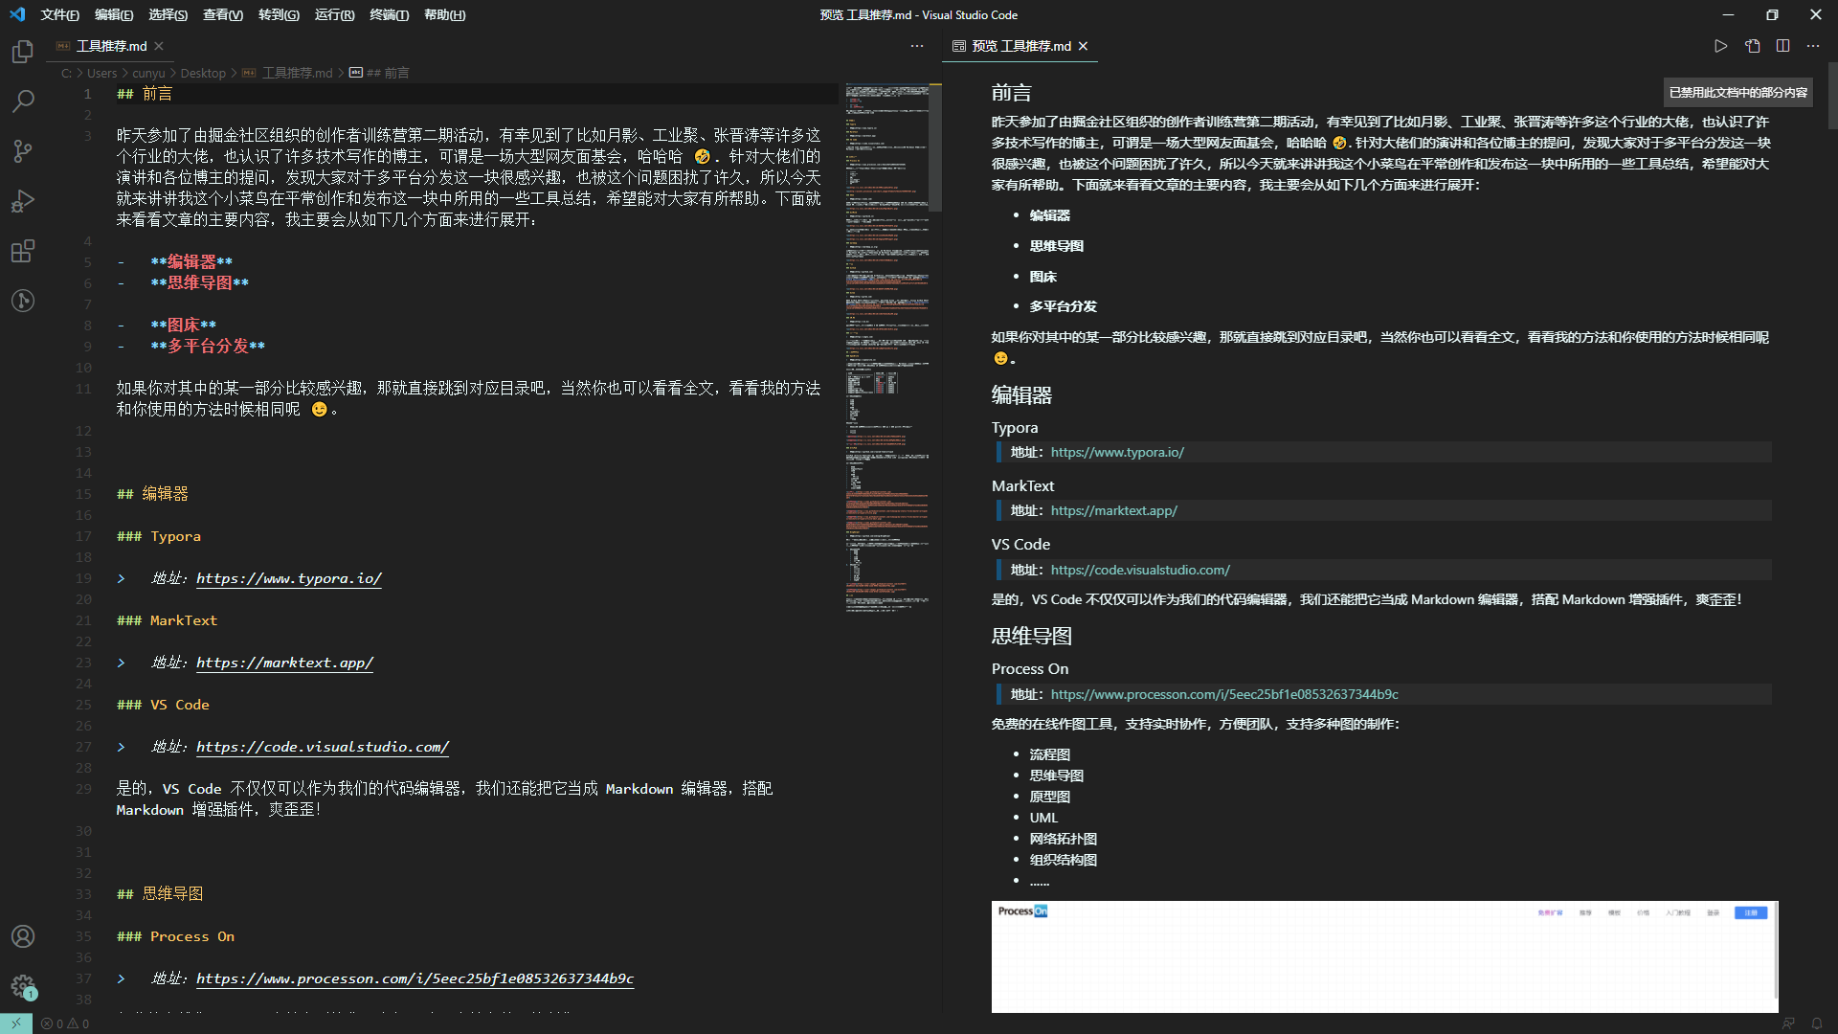Viewport: 1838px width, 1034px height.
Task: Click the Run triangle button in preview toolbar
Action: (x=1720, y=46)
